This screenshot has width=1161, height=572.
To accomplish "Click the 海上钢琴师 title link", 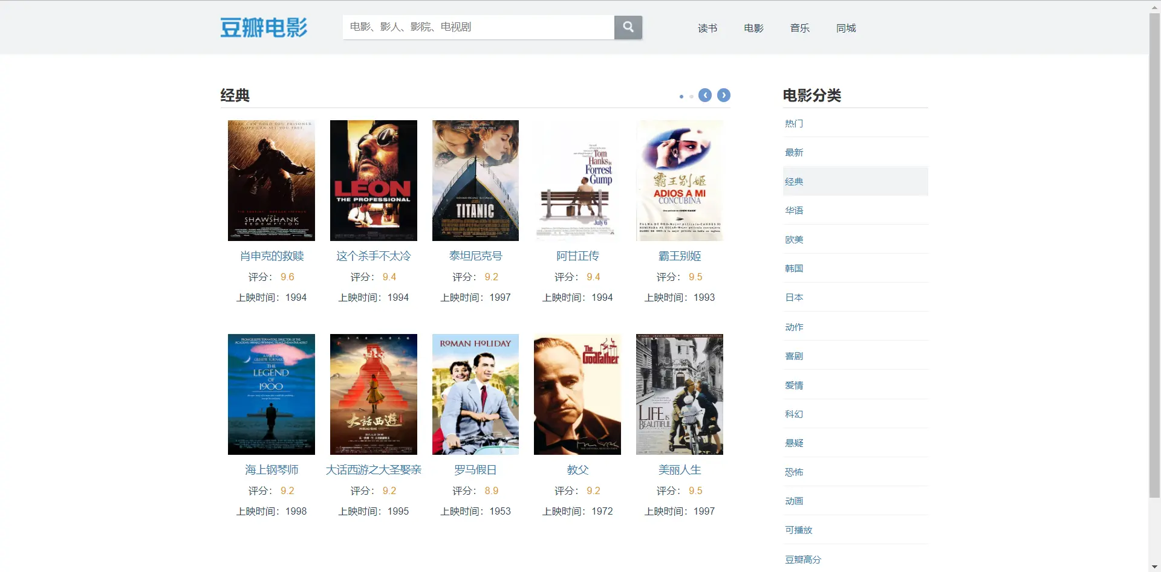I will (x=272, y=470).
